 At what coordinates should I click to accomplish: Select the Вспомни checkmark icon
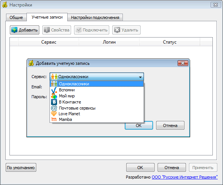click(x=54, y=90)
